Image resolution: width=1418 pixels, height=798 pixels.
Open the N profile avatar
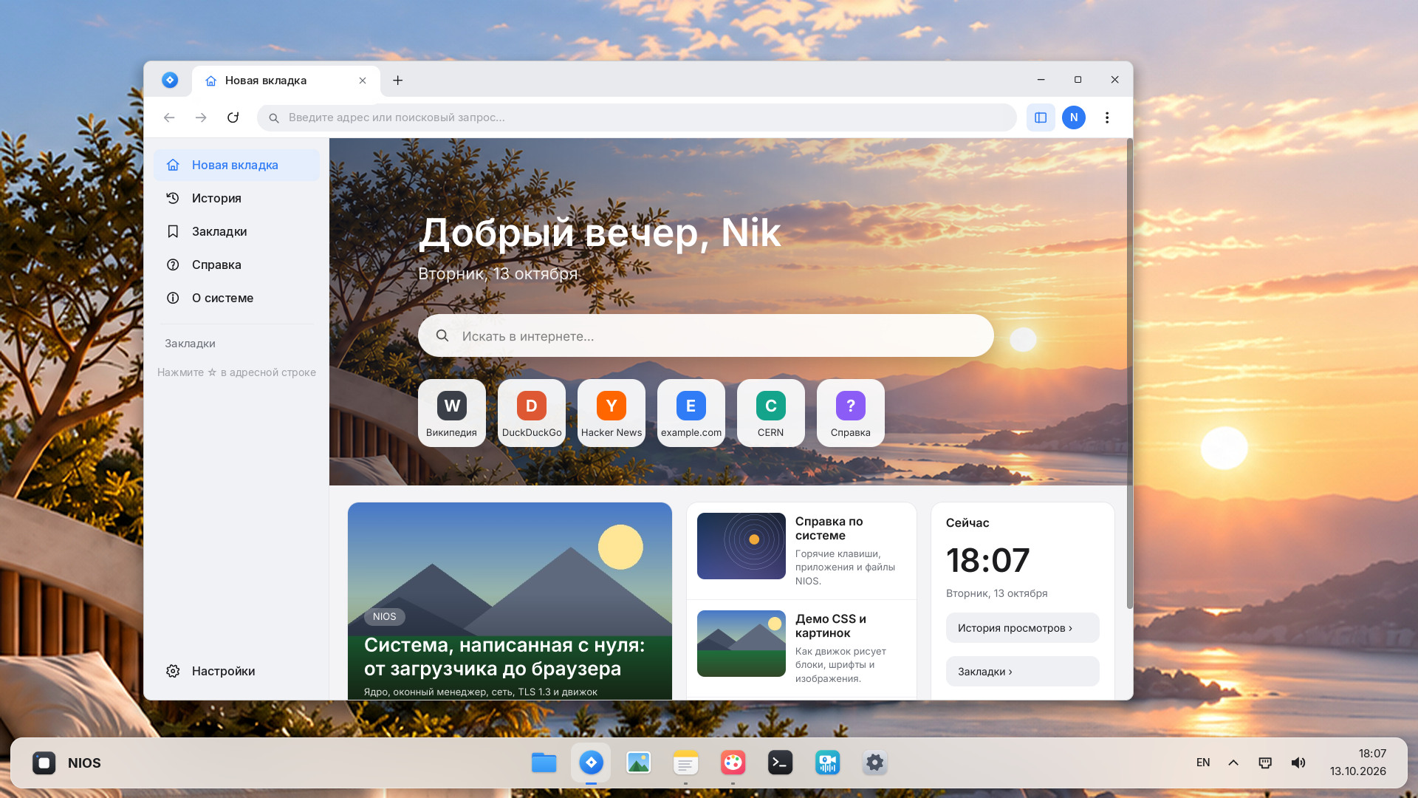click(1074, 117)
